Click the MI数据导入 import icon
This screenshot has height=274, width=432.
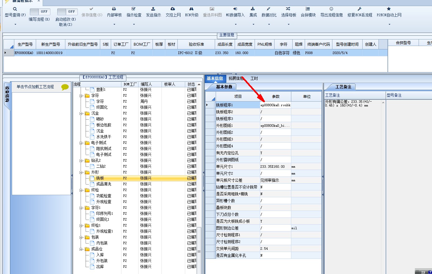(x=235, y=9)
